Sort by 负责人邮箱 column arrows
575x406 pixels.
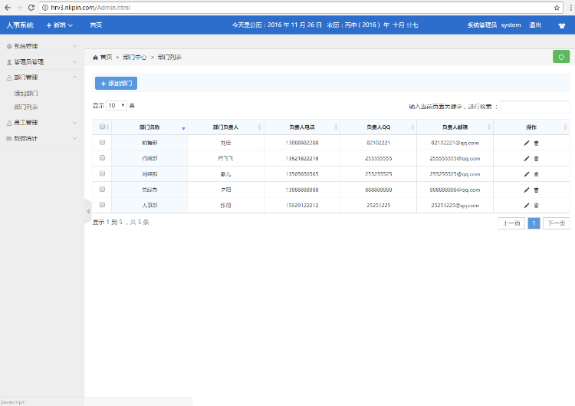coord(489,127)
